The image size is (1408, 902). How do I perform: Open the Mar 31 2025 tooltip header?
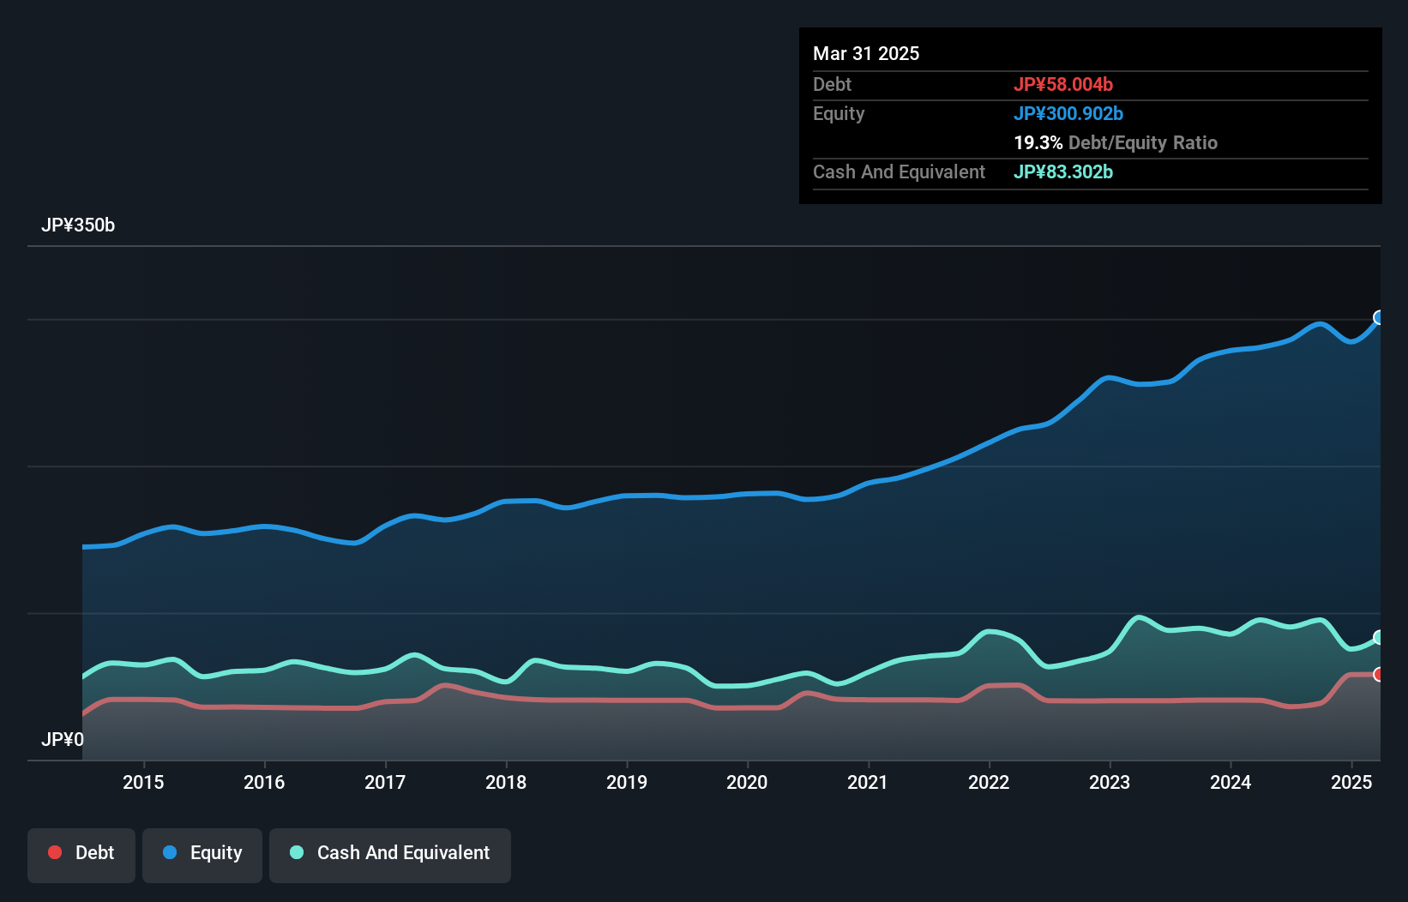click(866, 53)
